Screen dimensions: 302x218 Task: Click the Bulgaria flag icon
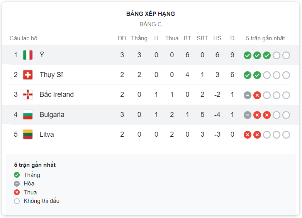click(x=28, y=115)
